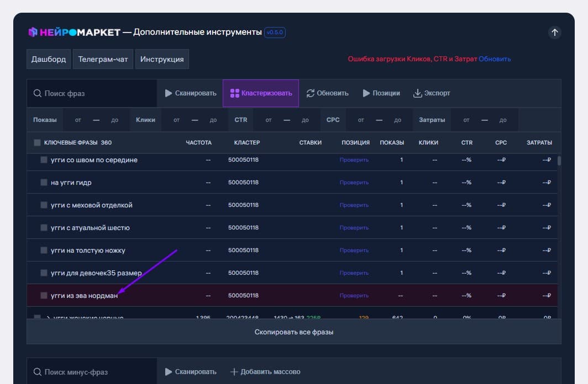Check the row угги со швом по середине

pyautogui.click(x=44, y=160)
